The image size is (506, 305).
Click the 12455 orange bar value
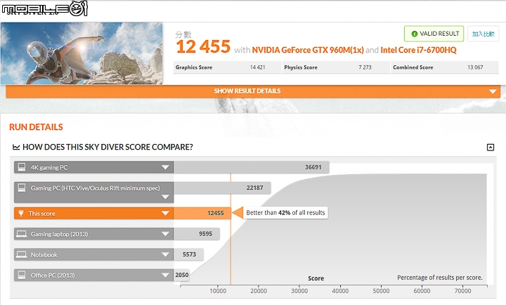215,214
